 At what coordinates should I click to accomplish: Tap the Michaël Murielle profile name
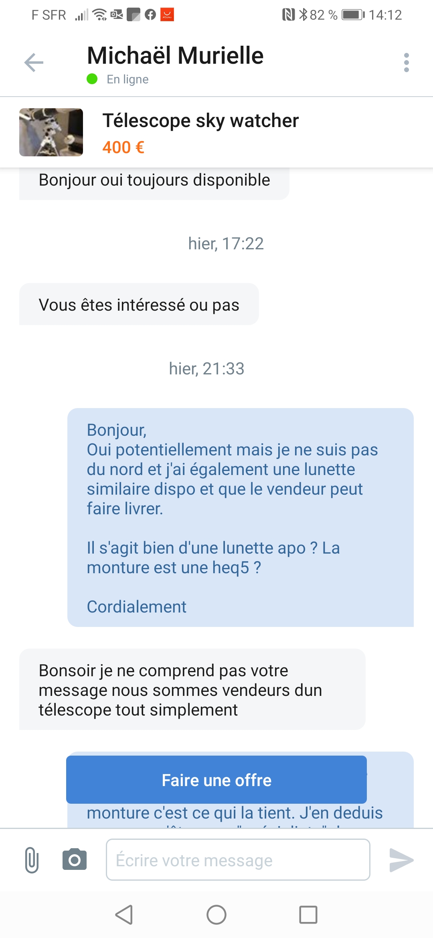(175, 55)
